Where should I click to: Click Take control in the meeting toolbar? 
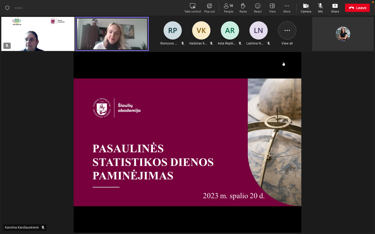coord(193,8)
